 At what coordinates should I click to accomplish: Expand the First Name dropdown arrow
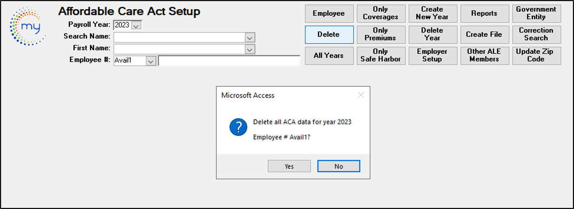pyautogui.click(x=250, y=49)
